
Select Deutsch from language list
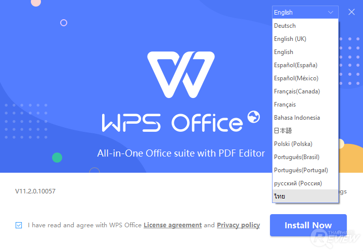click(305, 26)
